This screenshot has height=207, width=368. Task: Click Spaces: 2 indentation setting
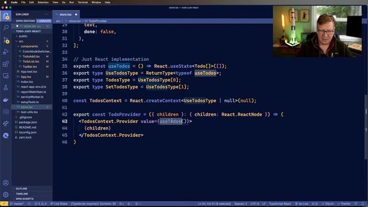240,204
